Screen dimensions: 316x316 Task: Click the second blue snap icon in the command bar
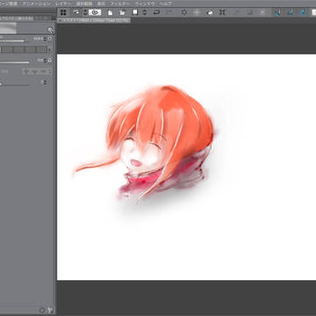tap(291, 12)
